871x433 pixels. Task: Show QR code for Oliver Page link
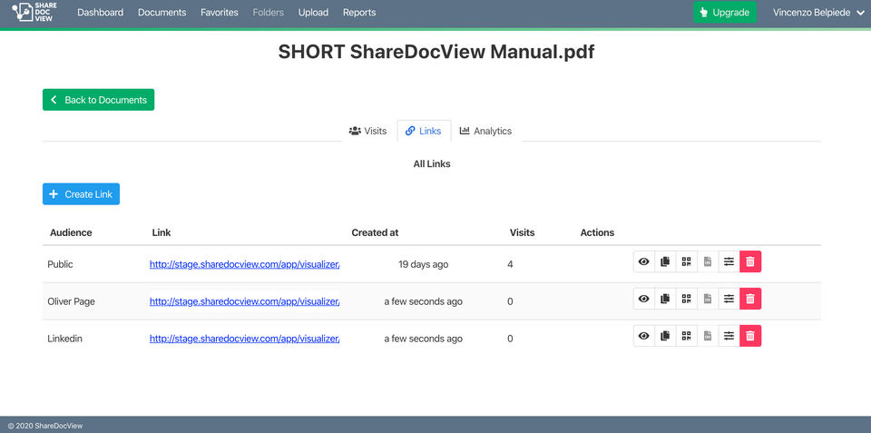click(x=686, y=299)
